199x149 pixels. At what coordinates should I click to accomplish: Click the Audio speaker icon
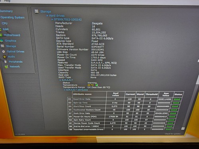point(5,57)
